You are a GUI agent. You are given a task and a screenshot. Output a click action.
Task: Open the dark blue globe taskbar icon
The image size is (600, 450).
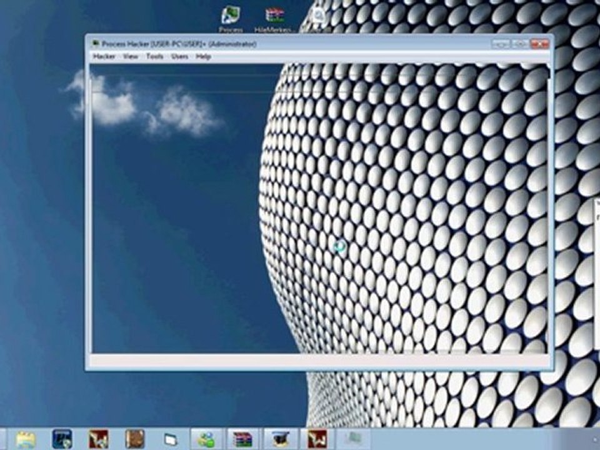62,439
